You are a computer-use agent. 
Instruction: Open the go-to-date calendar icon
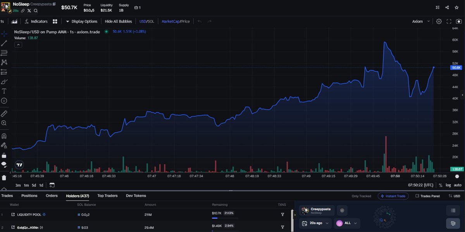[x=52, y=185]
